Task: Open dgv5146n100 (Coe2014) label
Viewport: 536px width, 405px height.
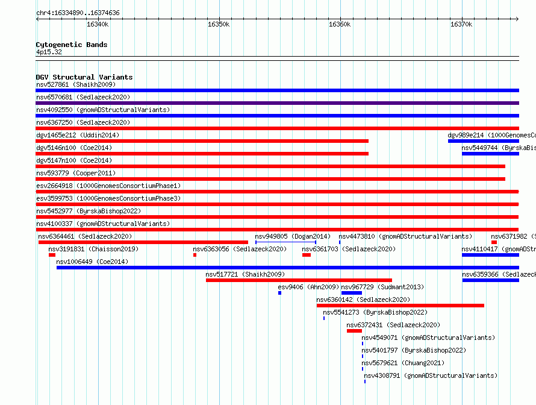Action: pos(74,148)
